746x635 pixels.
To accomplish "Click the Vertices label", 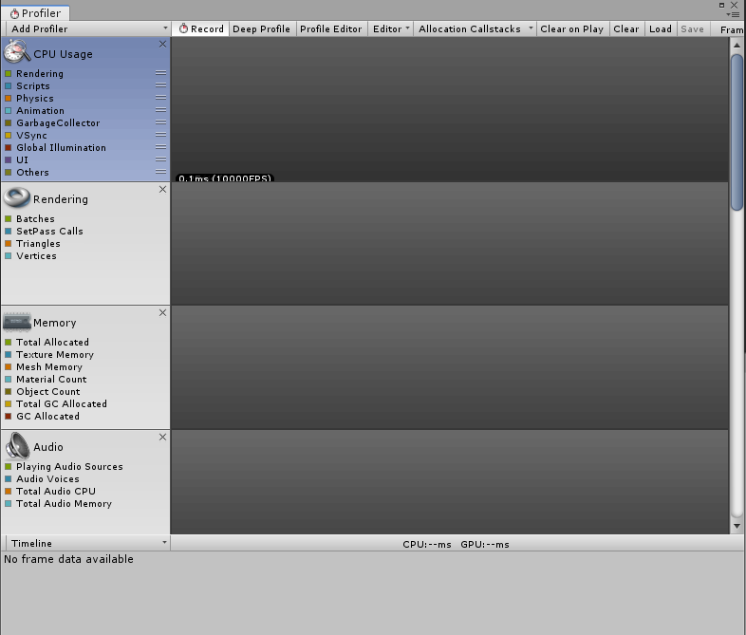I will click(36, 256).
